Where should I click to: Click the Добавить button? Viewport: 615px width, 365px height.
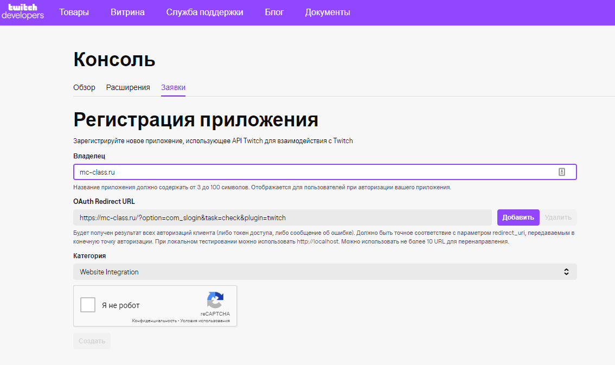[x=518, y=217]
